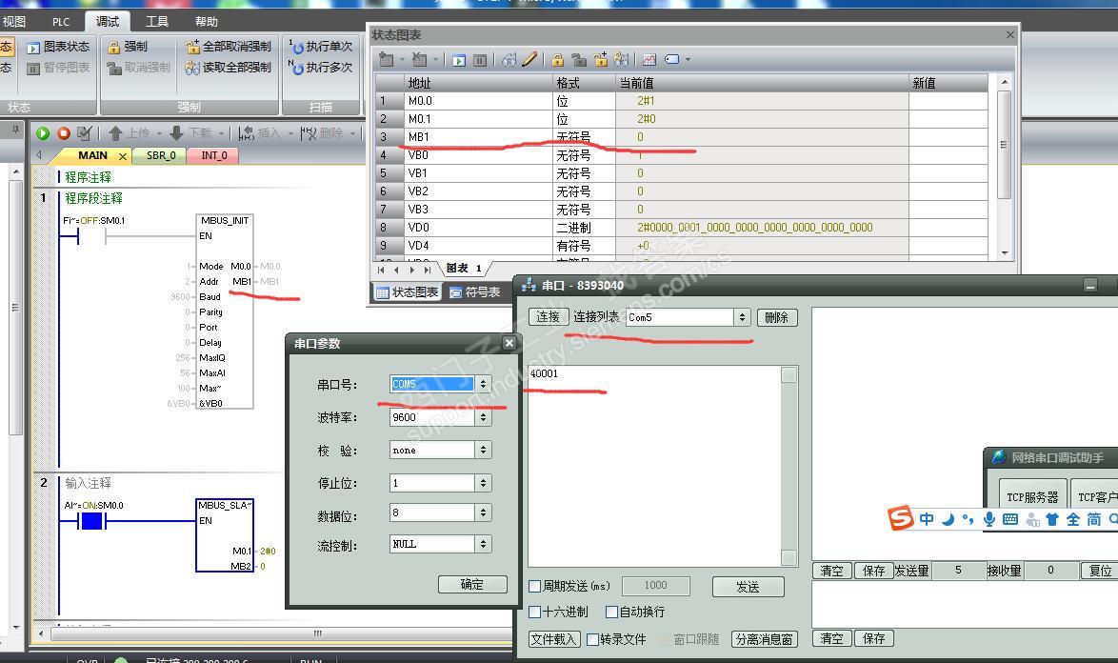
Task: Click Read All Forced icon in ribbon
Action: coord(192,68)
